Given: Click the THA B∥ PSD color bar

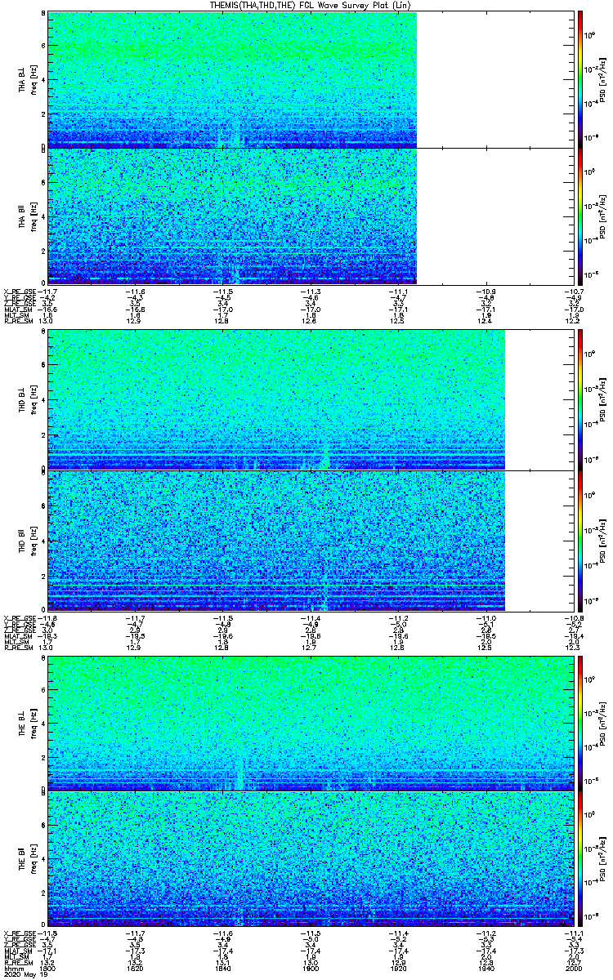Looking at the screenshot, I should (x=579, y=216).
